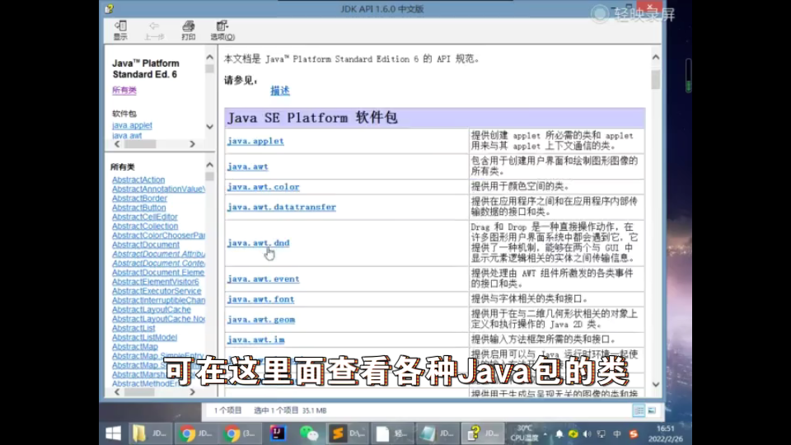Click the yellow security tray icon
Viewport: 791px width, 445px height.
(x=573, y=434)
